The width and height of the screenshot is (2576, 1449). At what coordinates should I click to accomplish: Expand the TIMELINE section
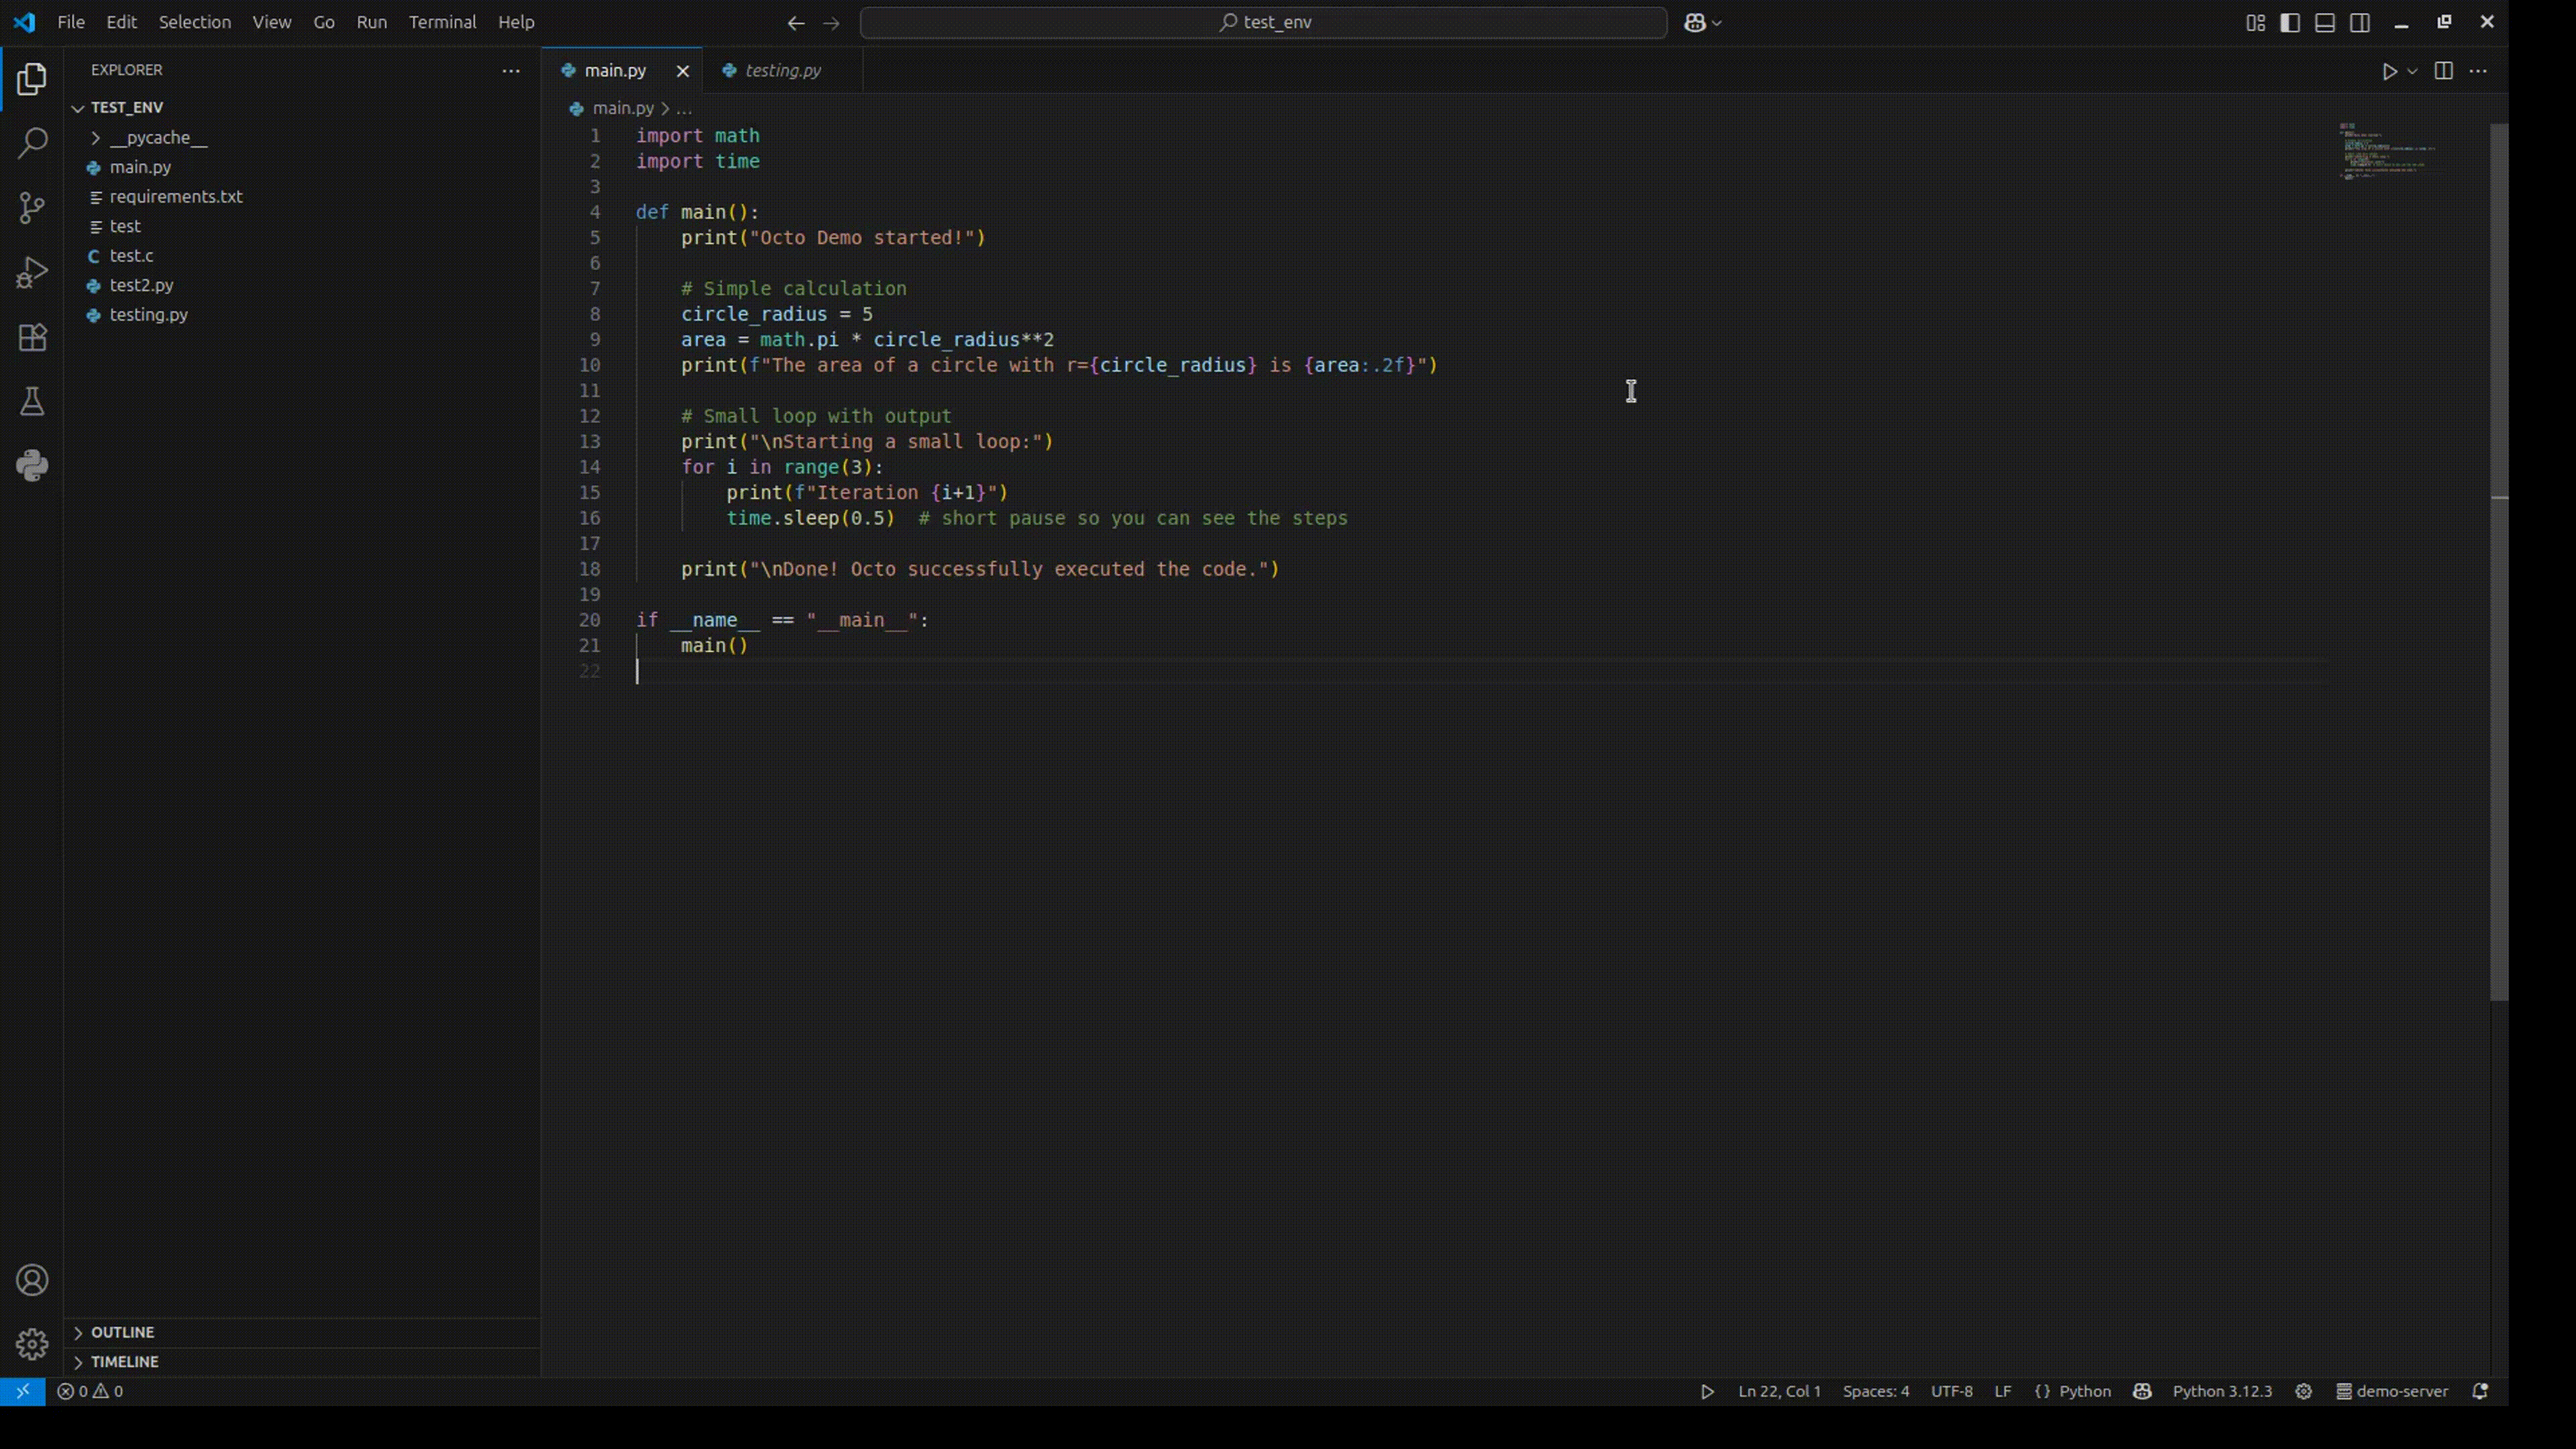click(x=302, y=1361)
